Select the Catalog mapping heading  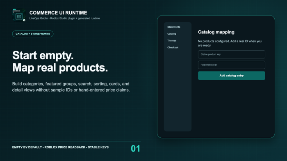tap(216, 32)
